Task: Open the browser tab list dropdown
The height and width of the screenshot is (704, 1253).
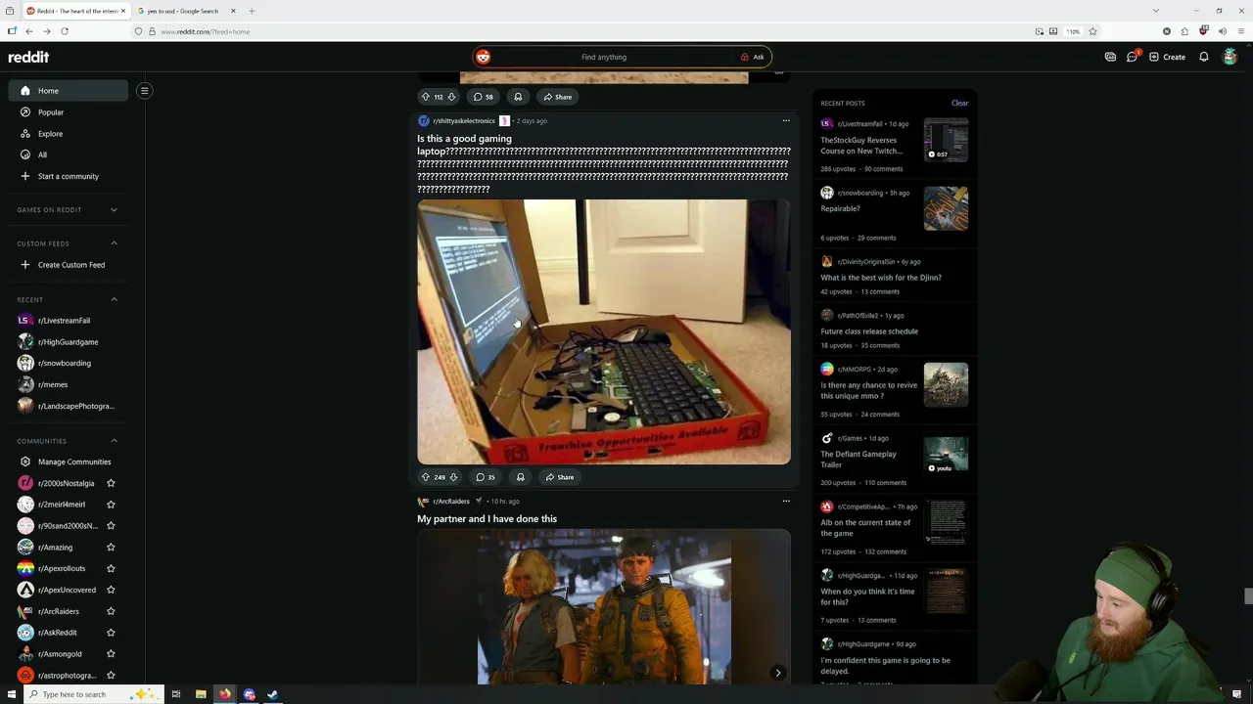Action: point(1155,11)
